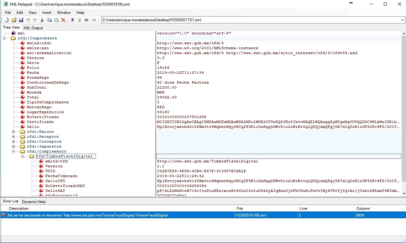
Task: Nudge the node left with toolbar icon
Action: tap(87, 20)
